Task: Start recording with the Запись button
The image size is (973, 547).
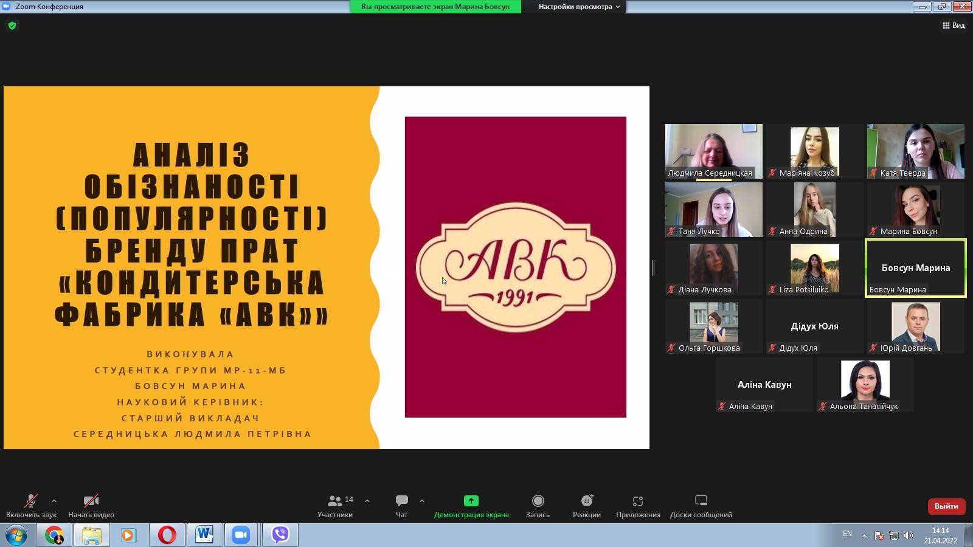Action: [x=538, y=501]
